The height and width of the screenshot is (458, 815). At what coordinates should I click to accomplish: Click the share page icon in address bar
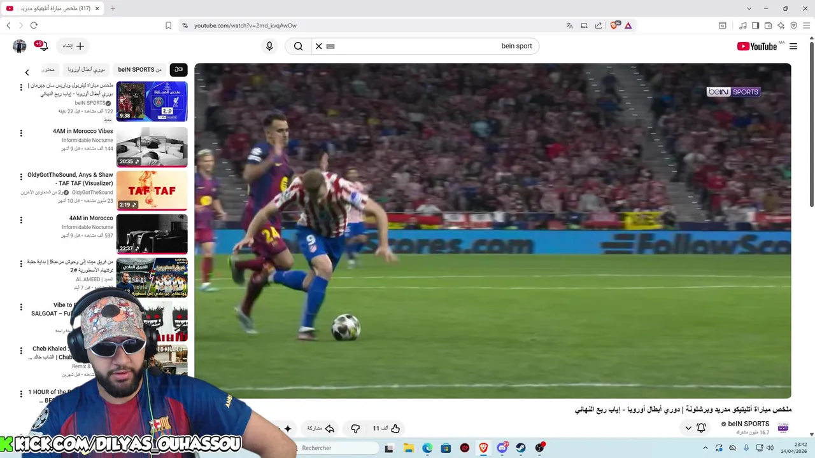599,25
